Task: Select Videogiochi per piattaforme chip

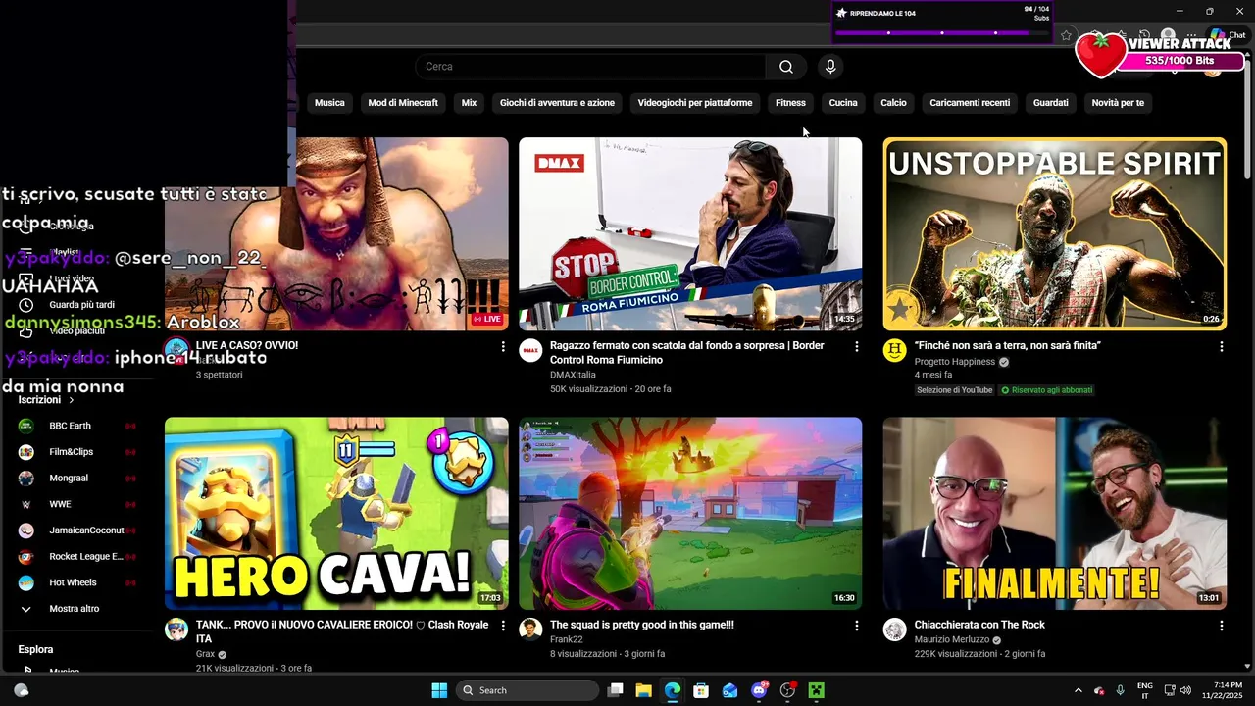Action: tap(695, 103)
